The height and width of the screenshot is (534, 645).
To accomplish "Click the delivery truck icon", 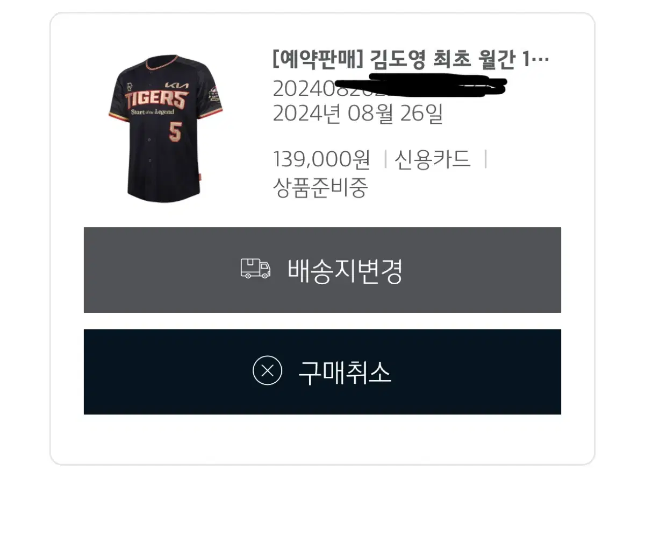I will [255, 268].
